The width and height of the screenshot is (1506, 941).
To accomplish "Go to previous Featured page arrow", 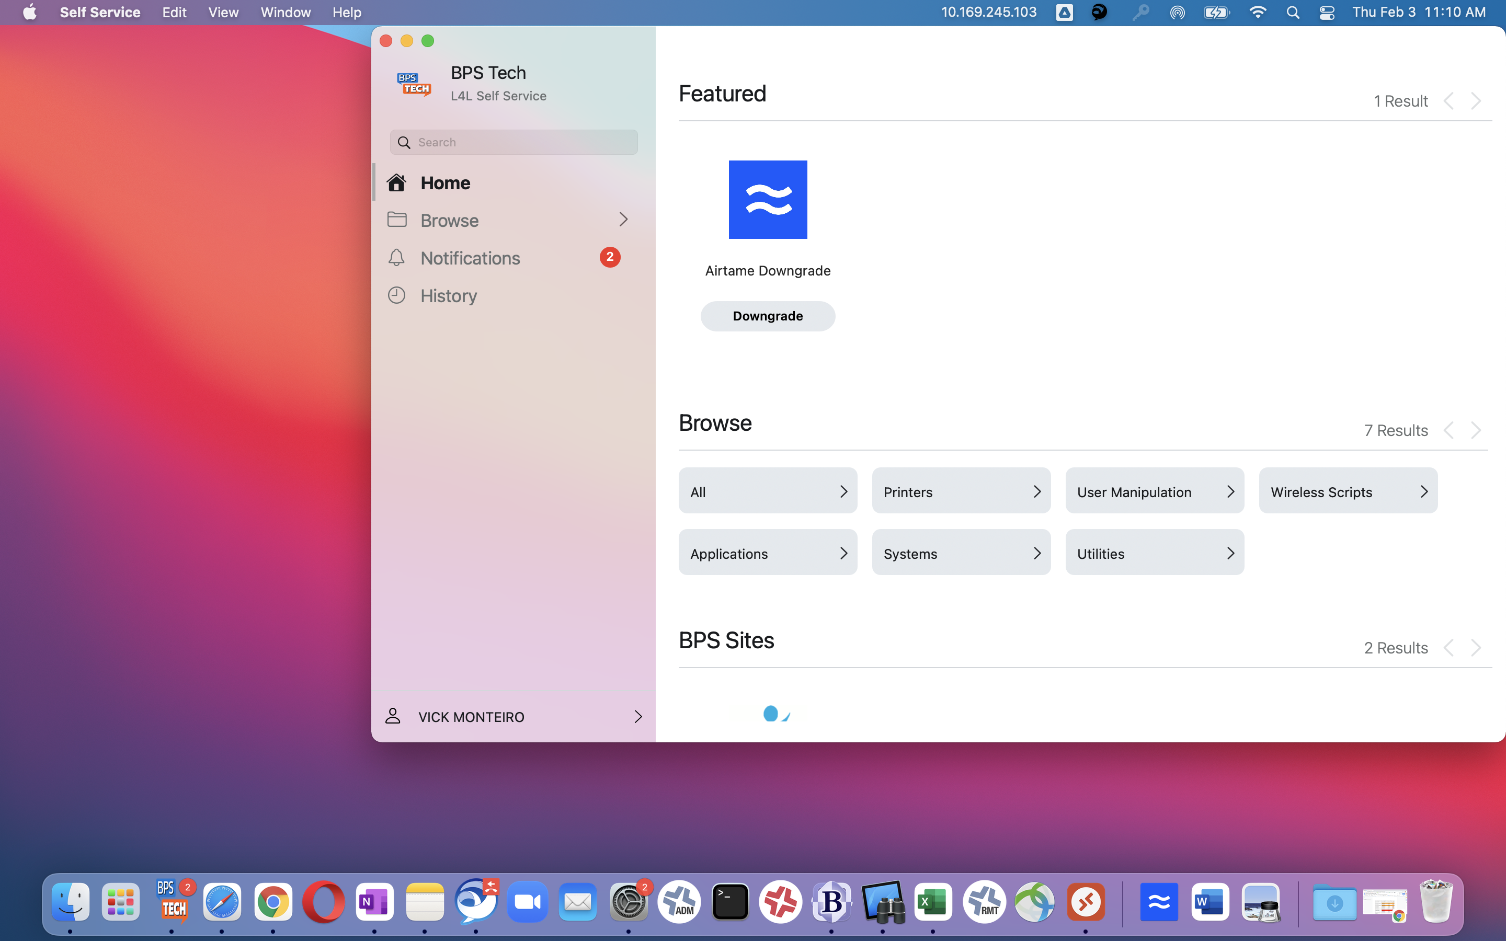I will pos(1449,101).
